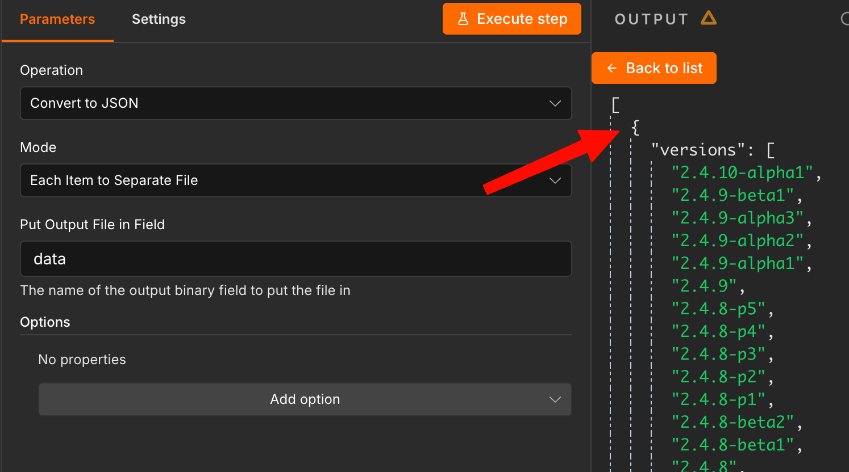Image resolution: width=849 pixels, height=472 pixels.
Task: Select the "2.4.8-p1" value
Action: coord(718,399)
